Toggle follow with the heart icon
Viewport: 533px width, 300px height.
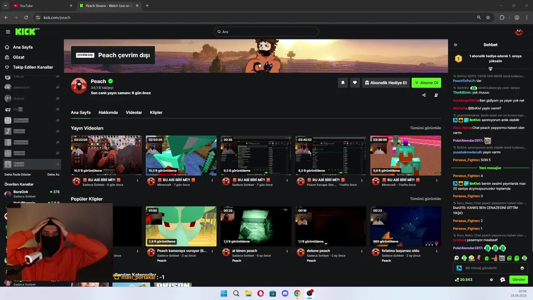tap(355, 82)
